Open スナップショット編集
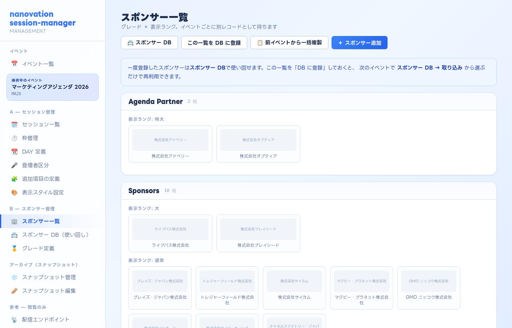The image size is (512, 328). pos(52,291)
